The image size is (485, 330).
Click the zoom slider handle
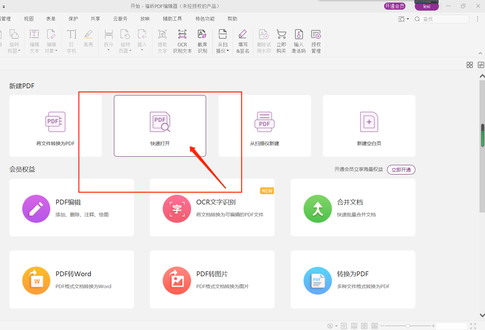click(x=408, y=326)
